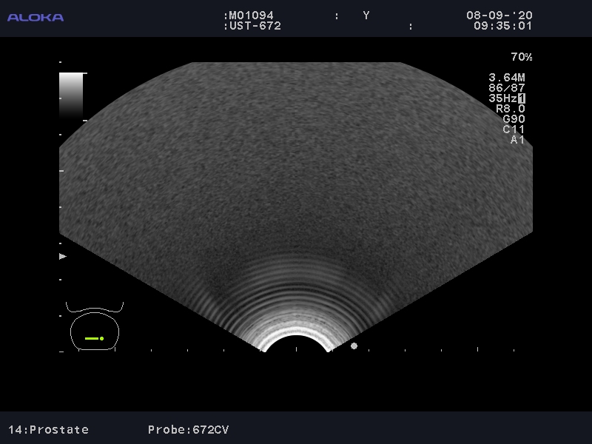Viewport: 592px width, 444px height.
Task: Click the highlighted 1 box after 35Hz
Action: [522, 98]
